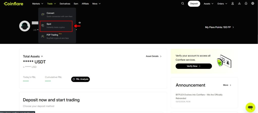
Task: Click the P2P Trading people icon
Action: click(x=43, y=36)
